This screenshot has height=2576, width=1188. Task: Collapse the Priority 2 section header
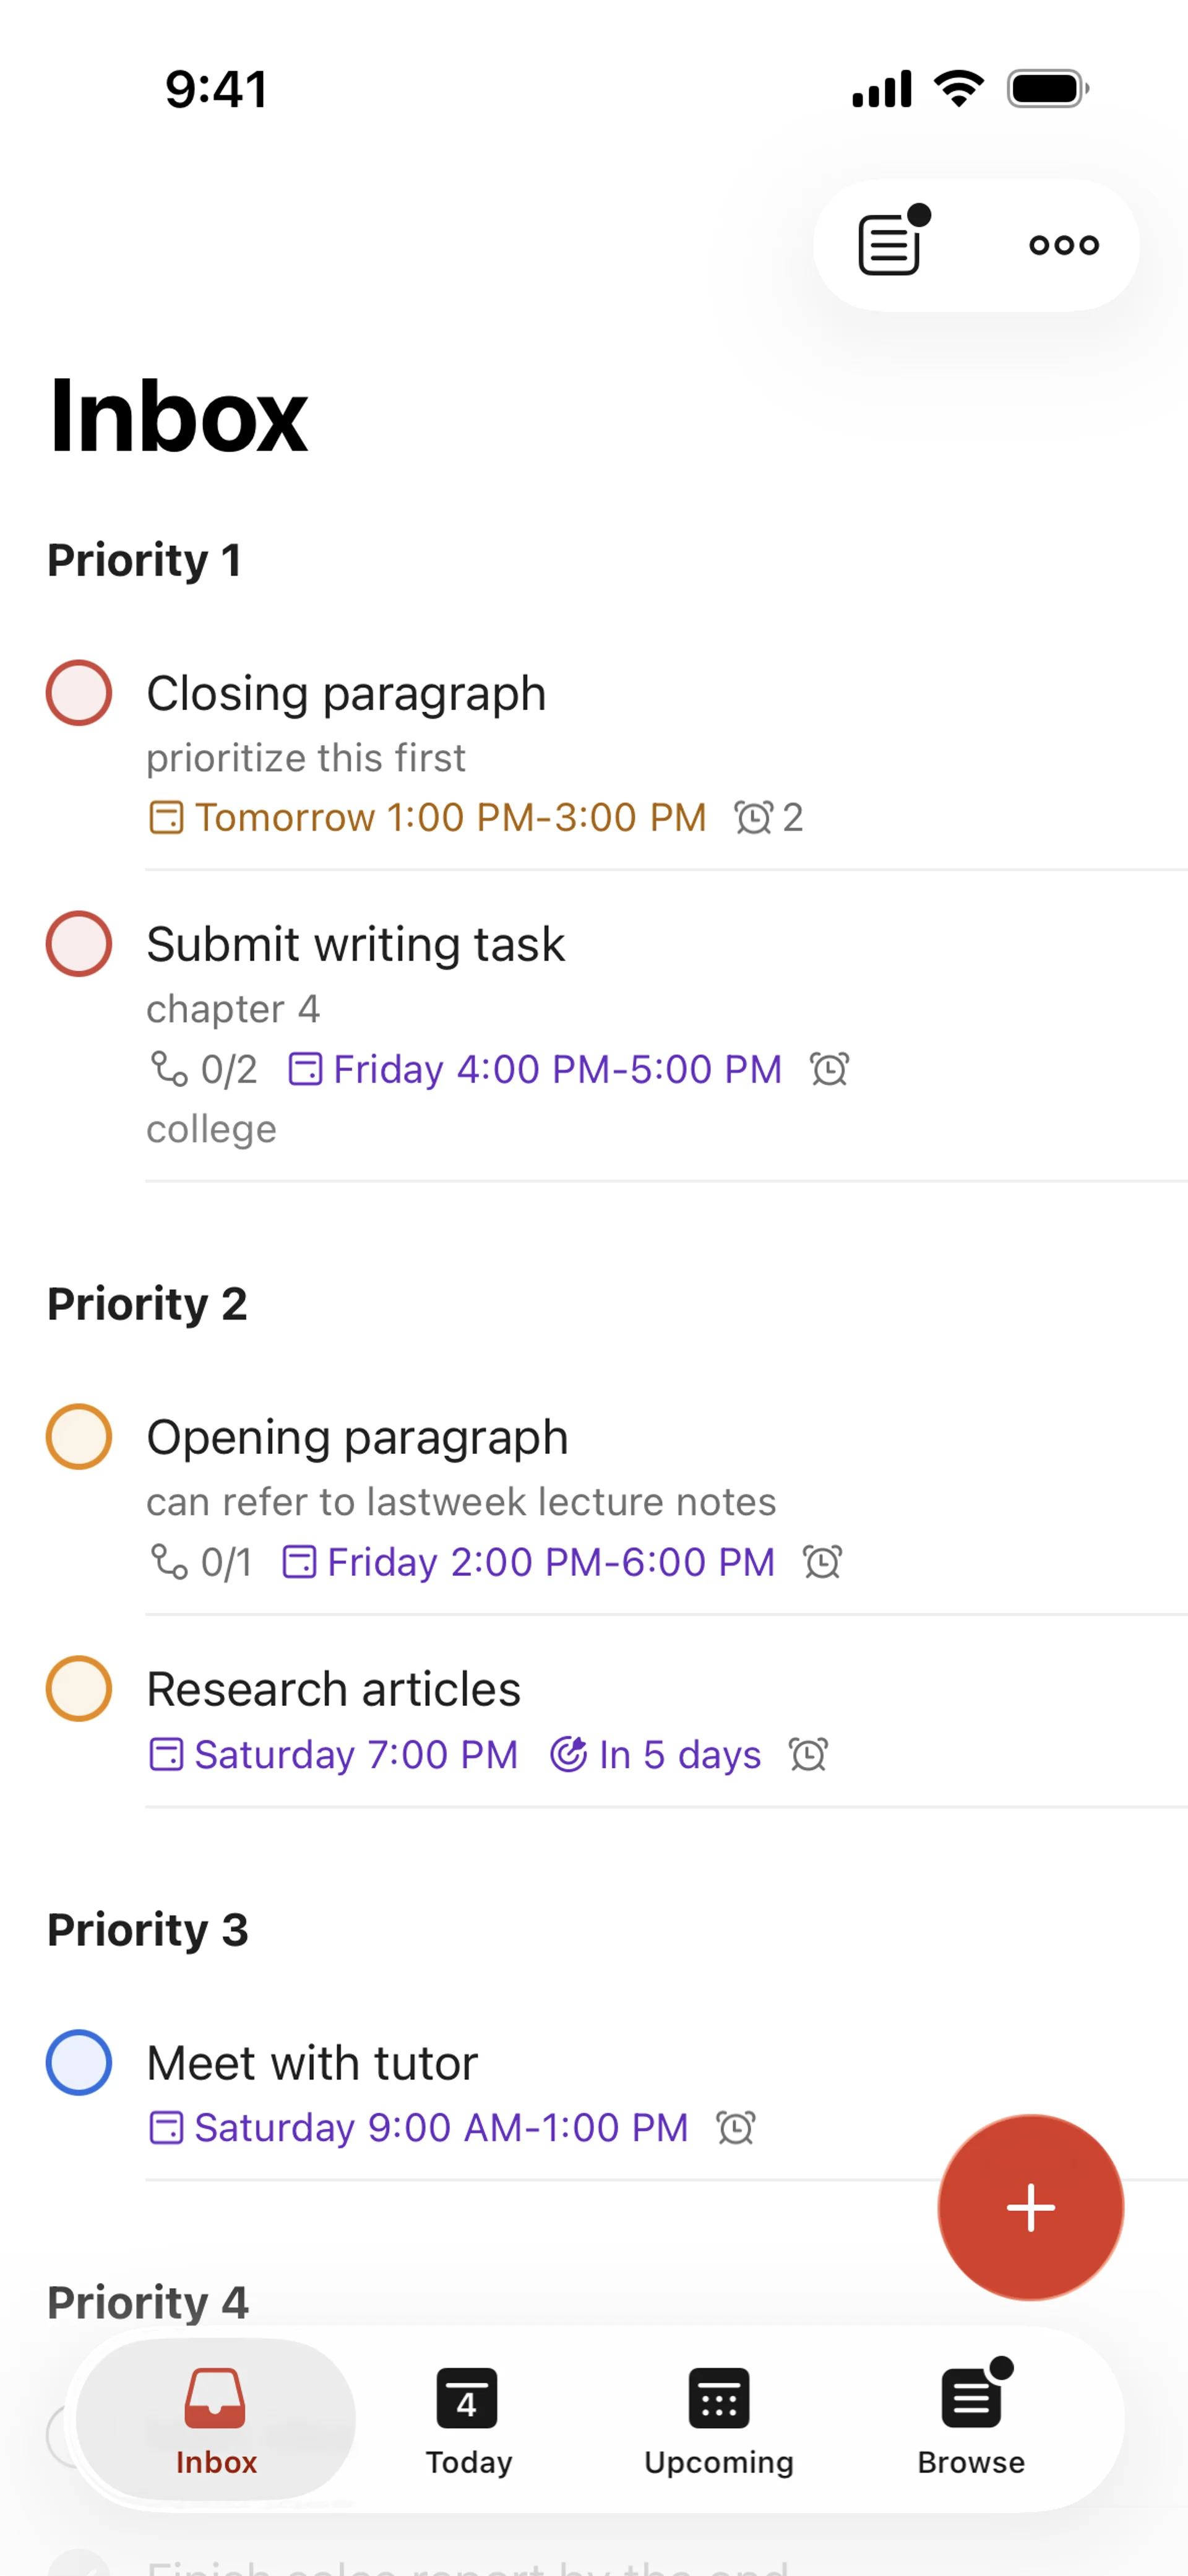(147, 1304)
